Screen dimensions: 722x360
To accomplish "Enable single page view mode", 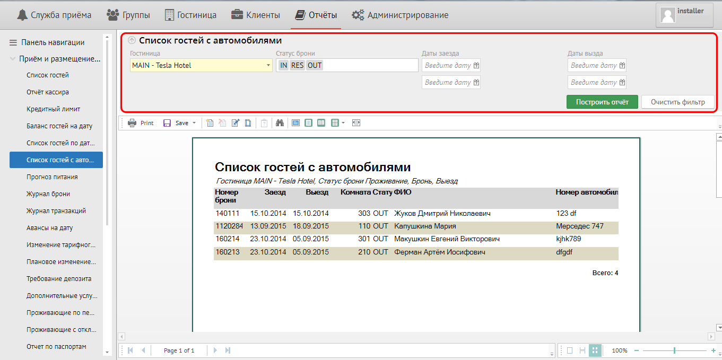I will (569, 350).
